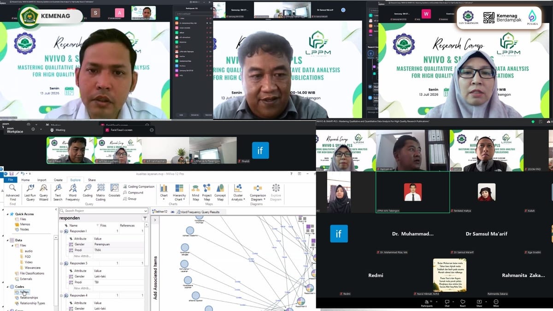Select the Wawancara folder
Viewport: 553px width, 311px height.
pos(32,268)
